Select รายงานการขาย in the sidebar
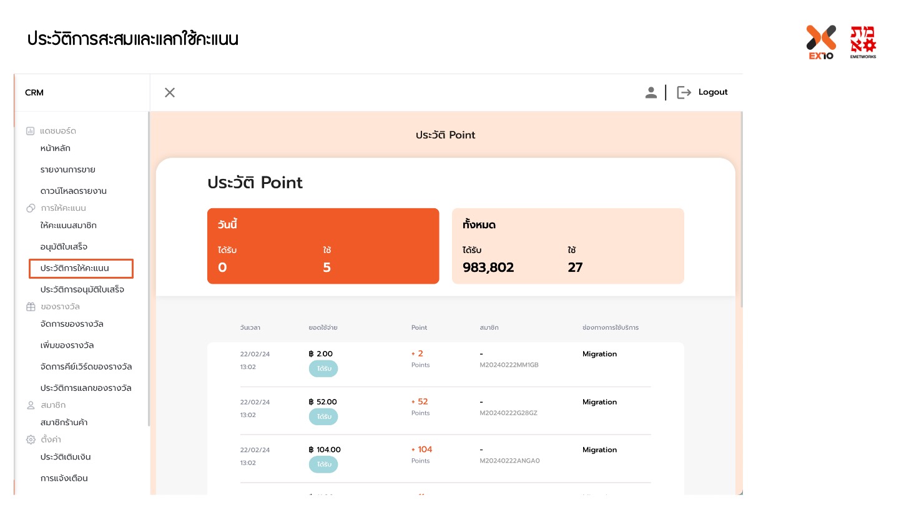The width and height of the screenshot is (899, 505). pyautogui.click(x=67, y=170)
